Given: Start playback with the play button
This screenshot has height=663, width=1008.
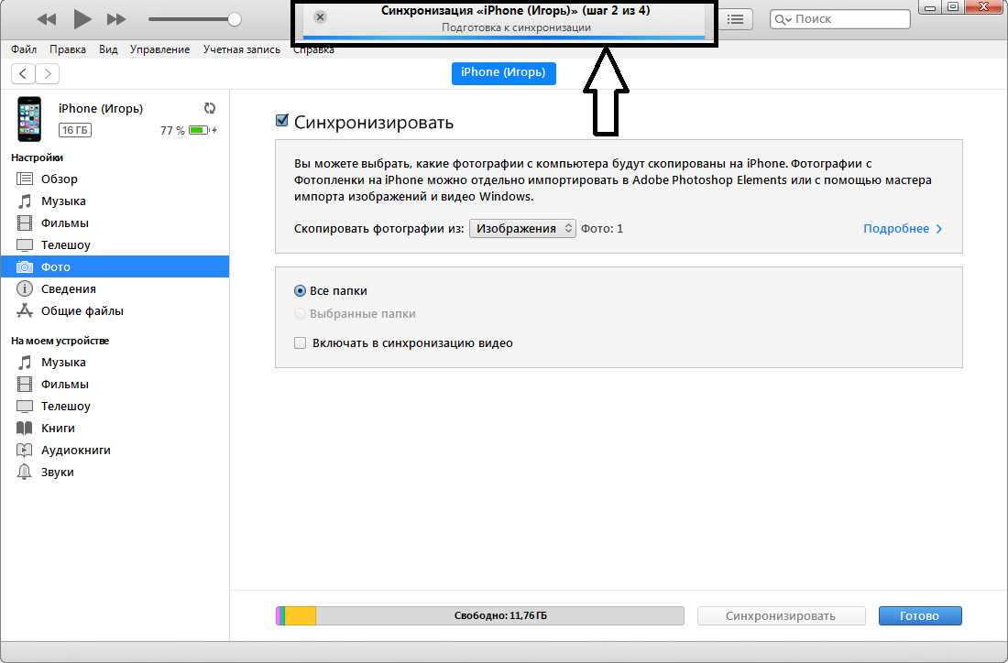Looking at the screenshot, I should (x=82, y=19).
